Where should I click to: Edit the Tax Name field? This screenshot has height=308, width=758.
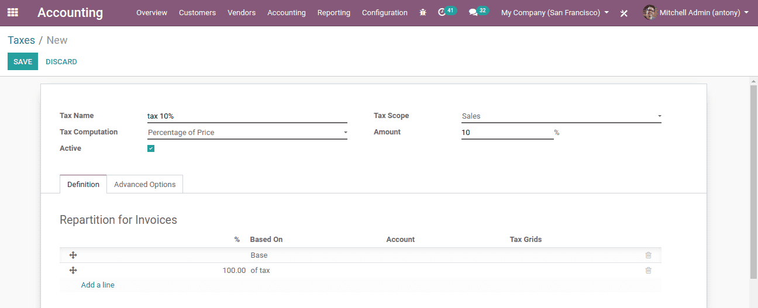point(247,116)
